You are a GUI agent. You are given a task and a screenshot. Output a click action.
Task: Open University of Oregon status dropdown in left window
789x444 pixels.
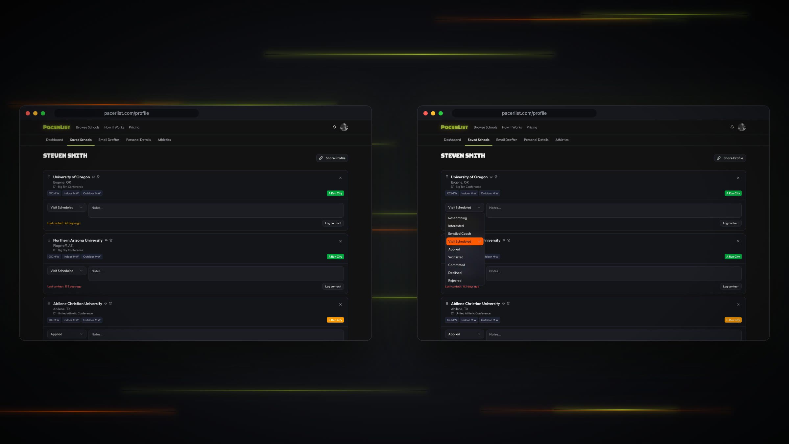[x=67, y=208]
